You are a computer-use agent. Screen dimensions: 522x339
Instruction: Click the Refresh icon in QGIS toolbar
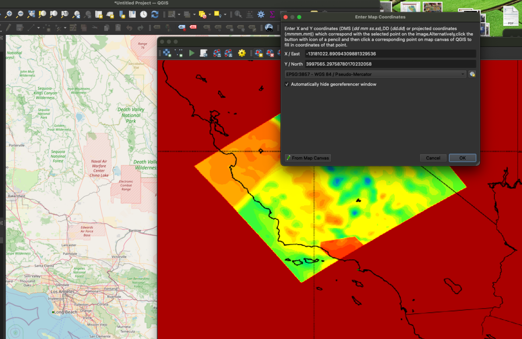coord(154,14)
